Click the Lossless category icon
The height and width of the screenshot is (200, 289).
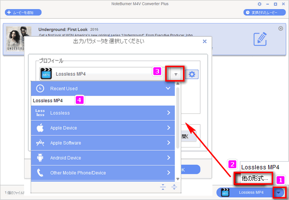pyautogui.click(x=40, y=113)
